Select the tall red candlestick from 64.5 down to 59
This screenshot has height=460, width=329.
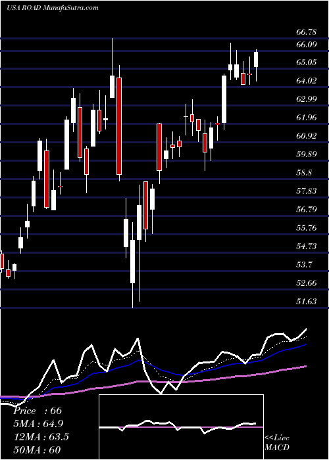[119, 126]
